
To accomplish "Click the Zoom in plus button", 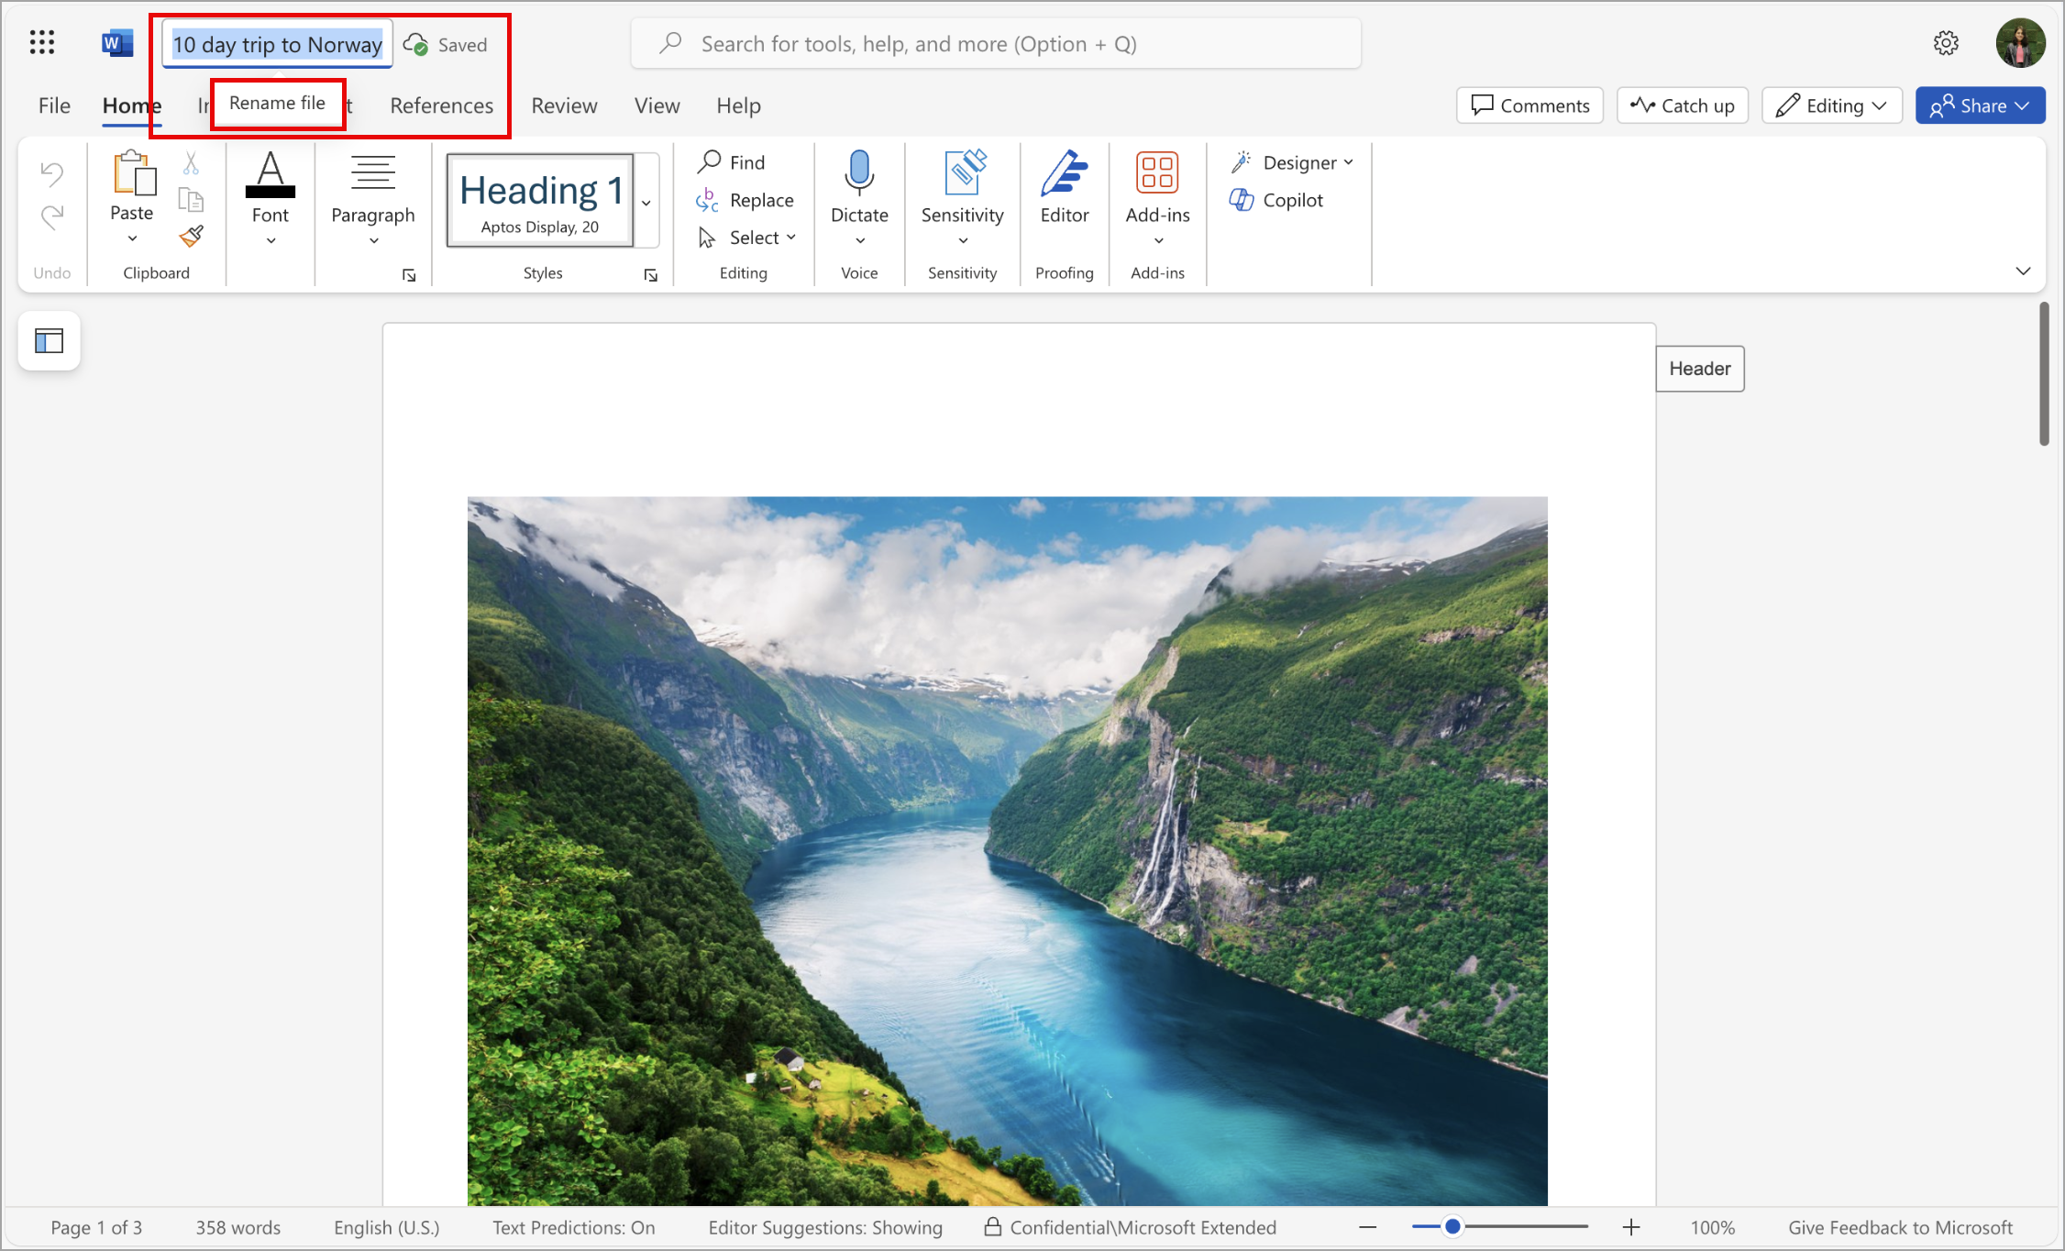I will click(1631, 1227).
